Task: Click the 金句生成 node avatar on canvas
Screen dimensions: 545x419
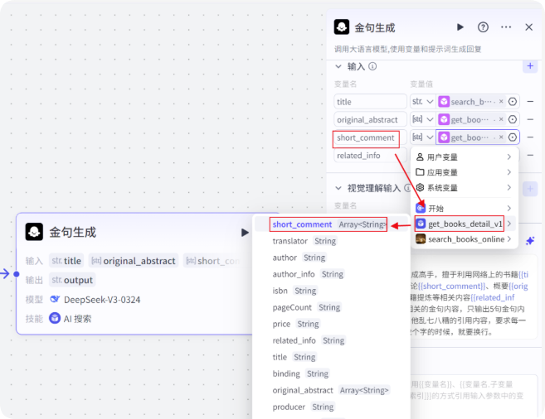Action: (34, 232)
